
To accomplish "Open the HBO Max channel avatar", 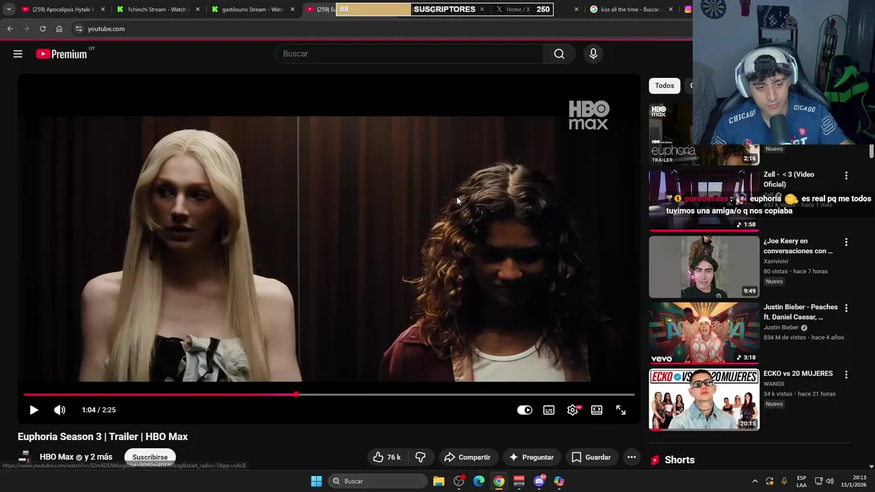I will (25, 457).
